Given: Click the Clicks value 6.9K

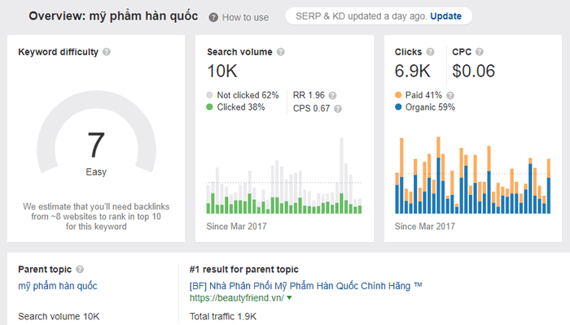Looking at the screenshot, I should (x=412, y=71).
